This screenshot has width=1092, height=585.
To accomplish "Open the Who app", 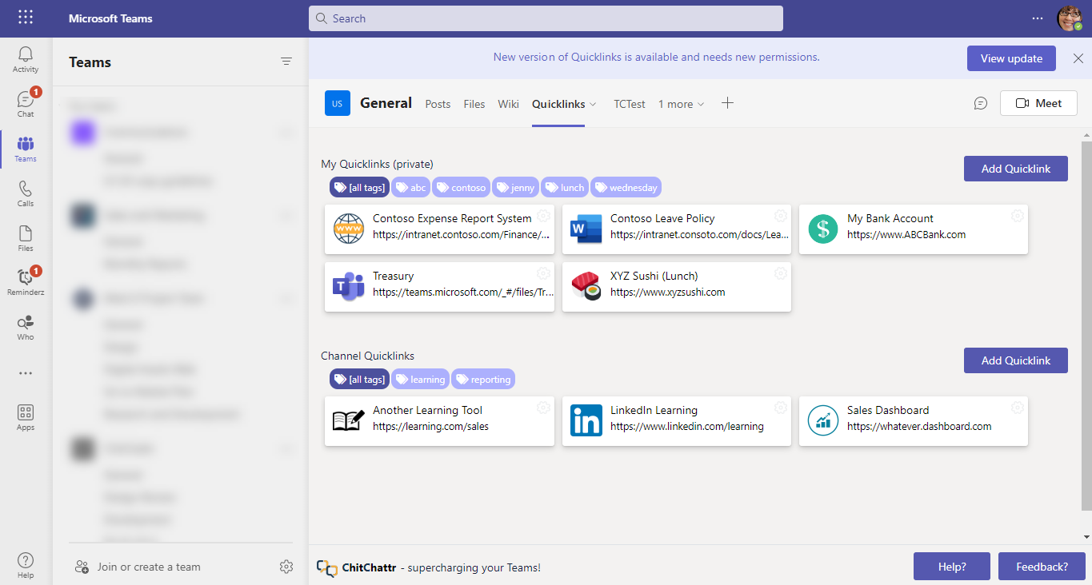I will click(x=26, y=327).
